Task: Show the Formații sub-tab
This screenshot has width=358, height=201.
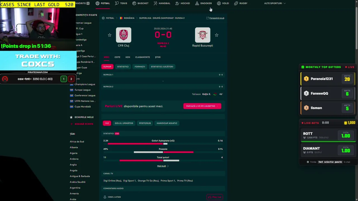Action: [140, 67]
